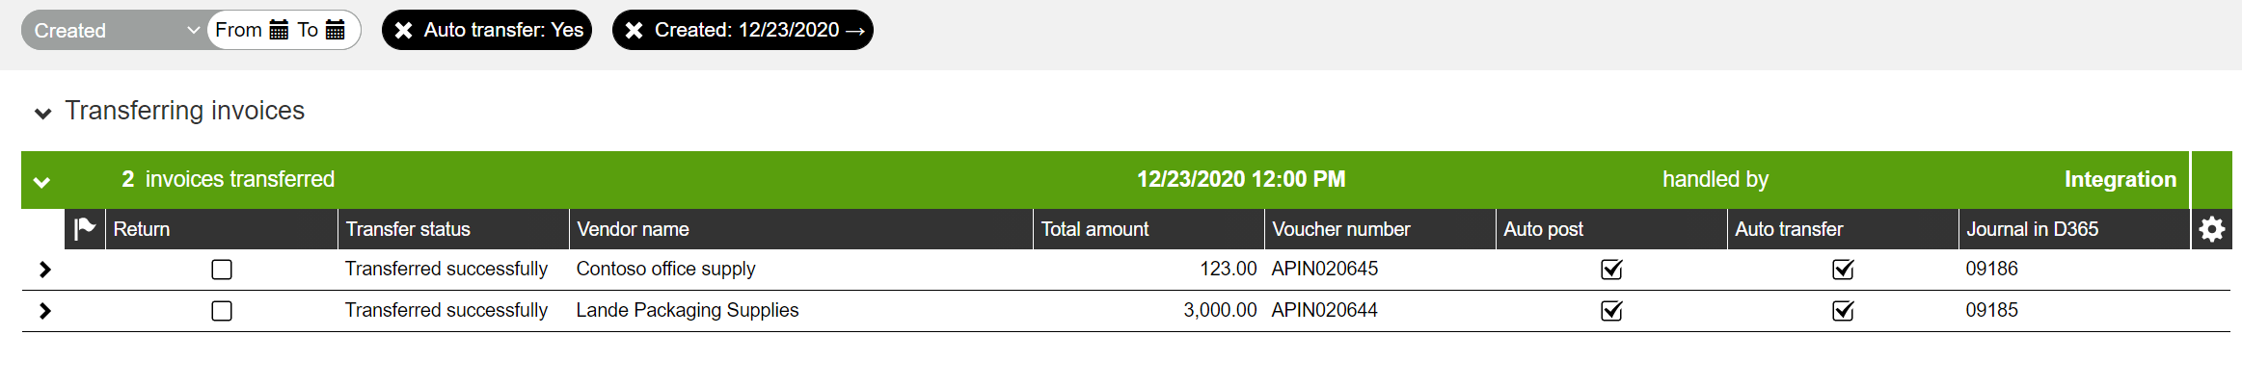Open the From date calendar picker

click(279, 30)
